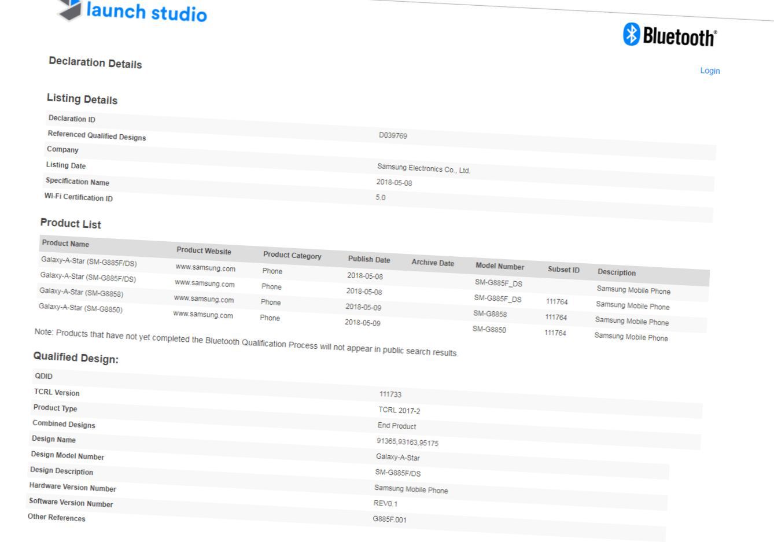Click combined designs 91365,93163,95175
Viewport: 774px width, 542px height.
pyautogui.click(x=407, y=442)
